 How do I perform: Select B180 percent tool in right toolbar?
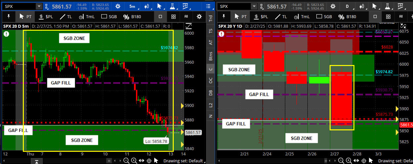347,16
